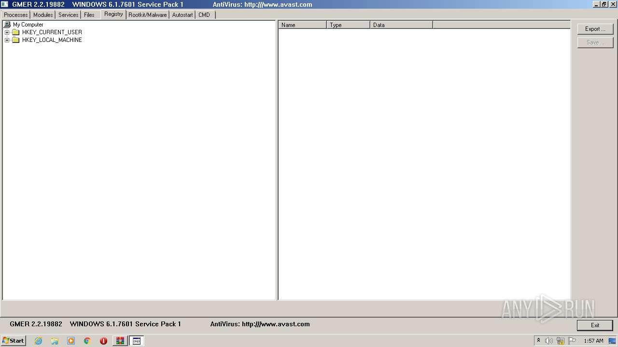The height and width of the screenshot is (347, 618).
Task: Click the Exit button
Action: (x=595, y=325)
